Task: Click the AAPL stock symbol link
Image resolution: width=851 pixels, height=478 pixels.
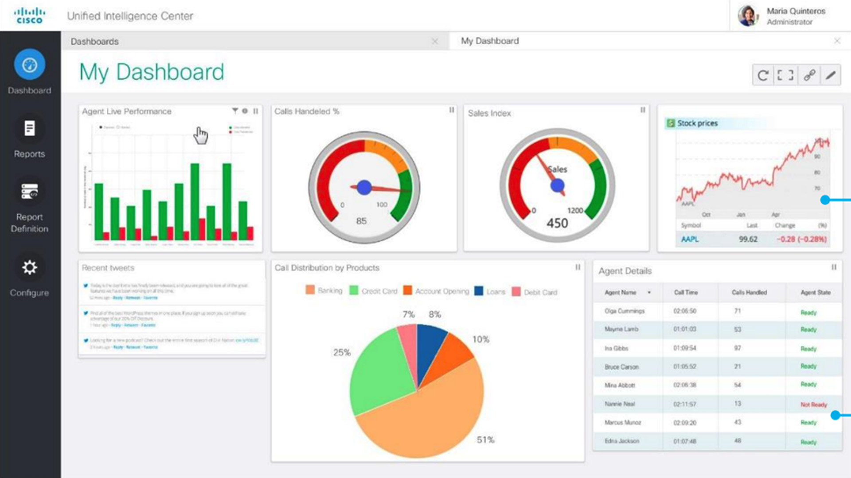Action: 690,239
